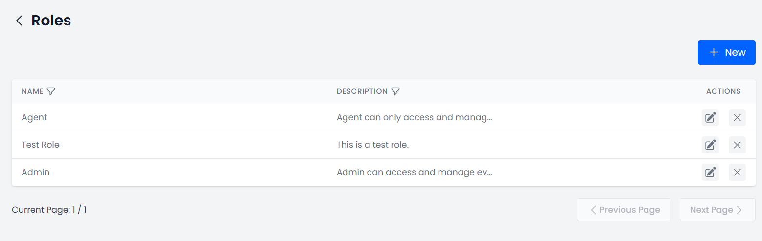
Task: Select the Agent role name
Action: coord(34,118)
